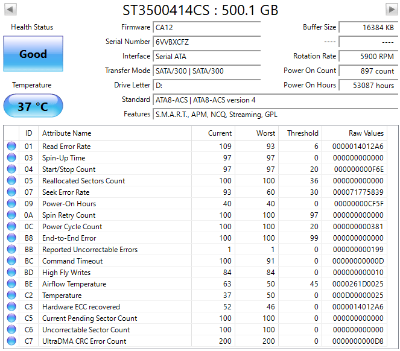400x351 pixels.
Task: Click the ID column header
Action: coord(28,133)
